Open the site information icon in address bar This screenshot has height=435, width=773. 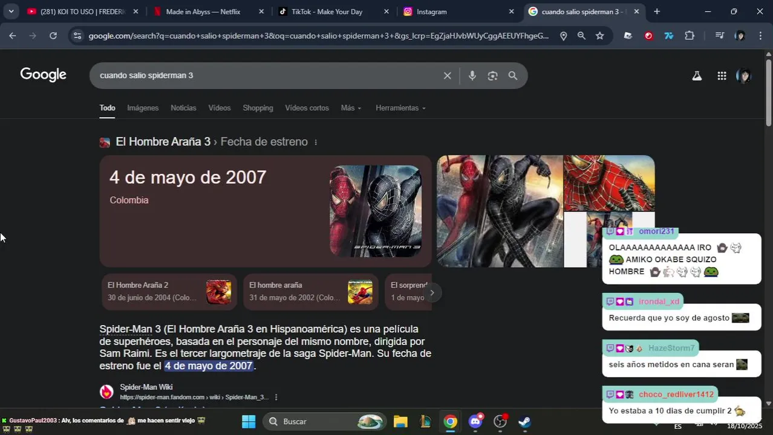coord(77,36)
